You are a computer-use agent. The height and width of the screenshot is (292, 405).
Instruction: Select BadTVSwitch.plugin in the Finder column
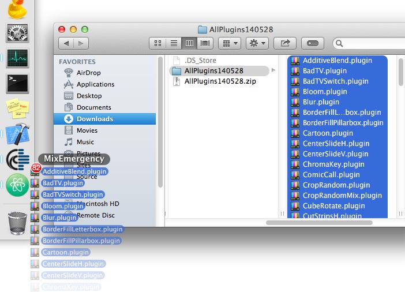coord(337,81)
